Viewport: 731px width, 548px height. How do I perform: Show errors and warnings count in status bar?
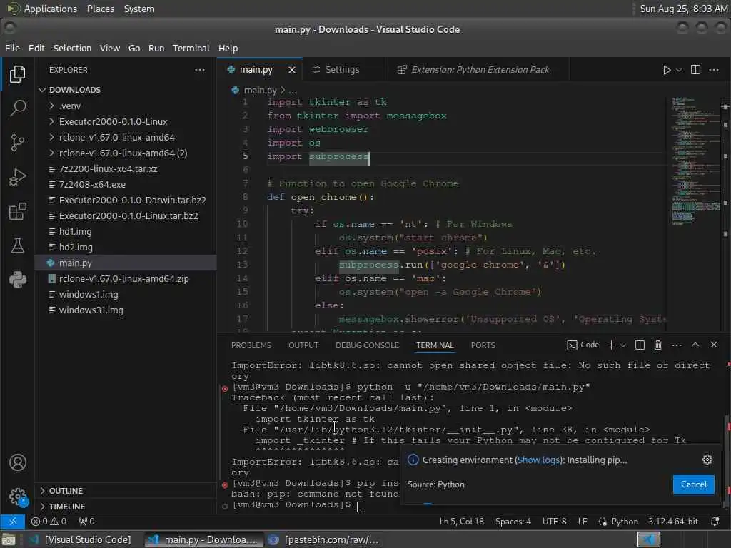point(49,522)
